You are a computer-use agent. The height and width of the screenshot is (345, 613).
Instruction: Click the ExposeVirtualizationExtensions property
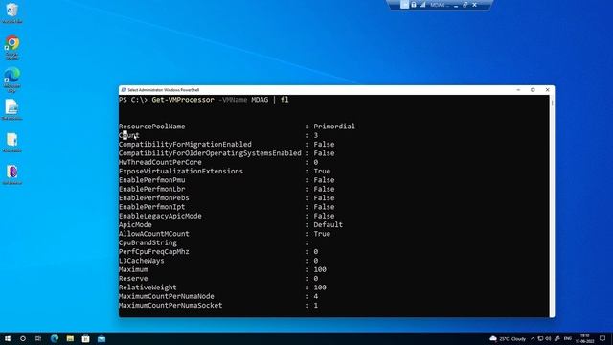[181, 172]
